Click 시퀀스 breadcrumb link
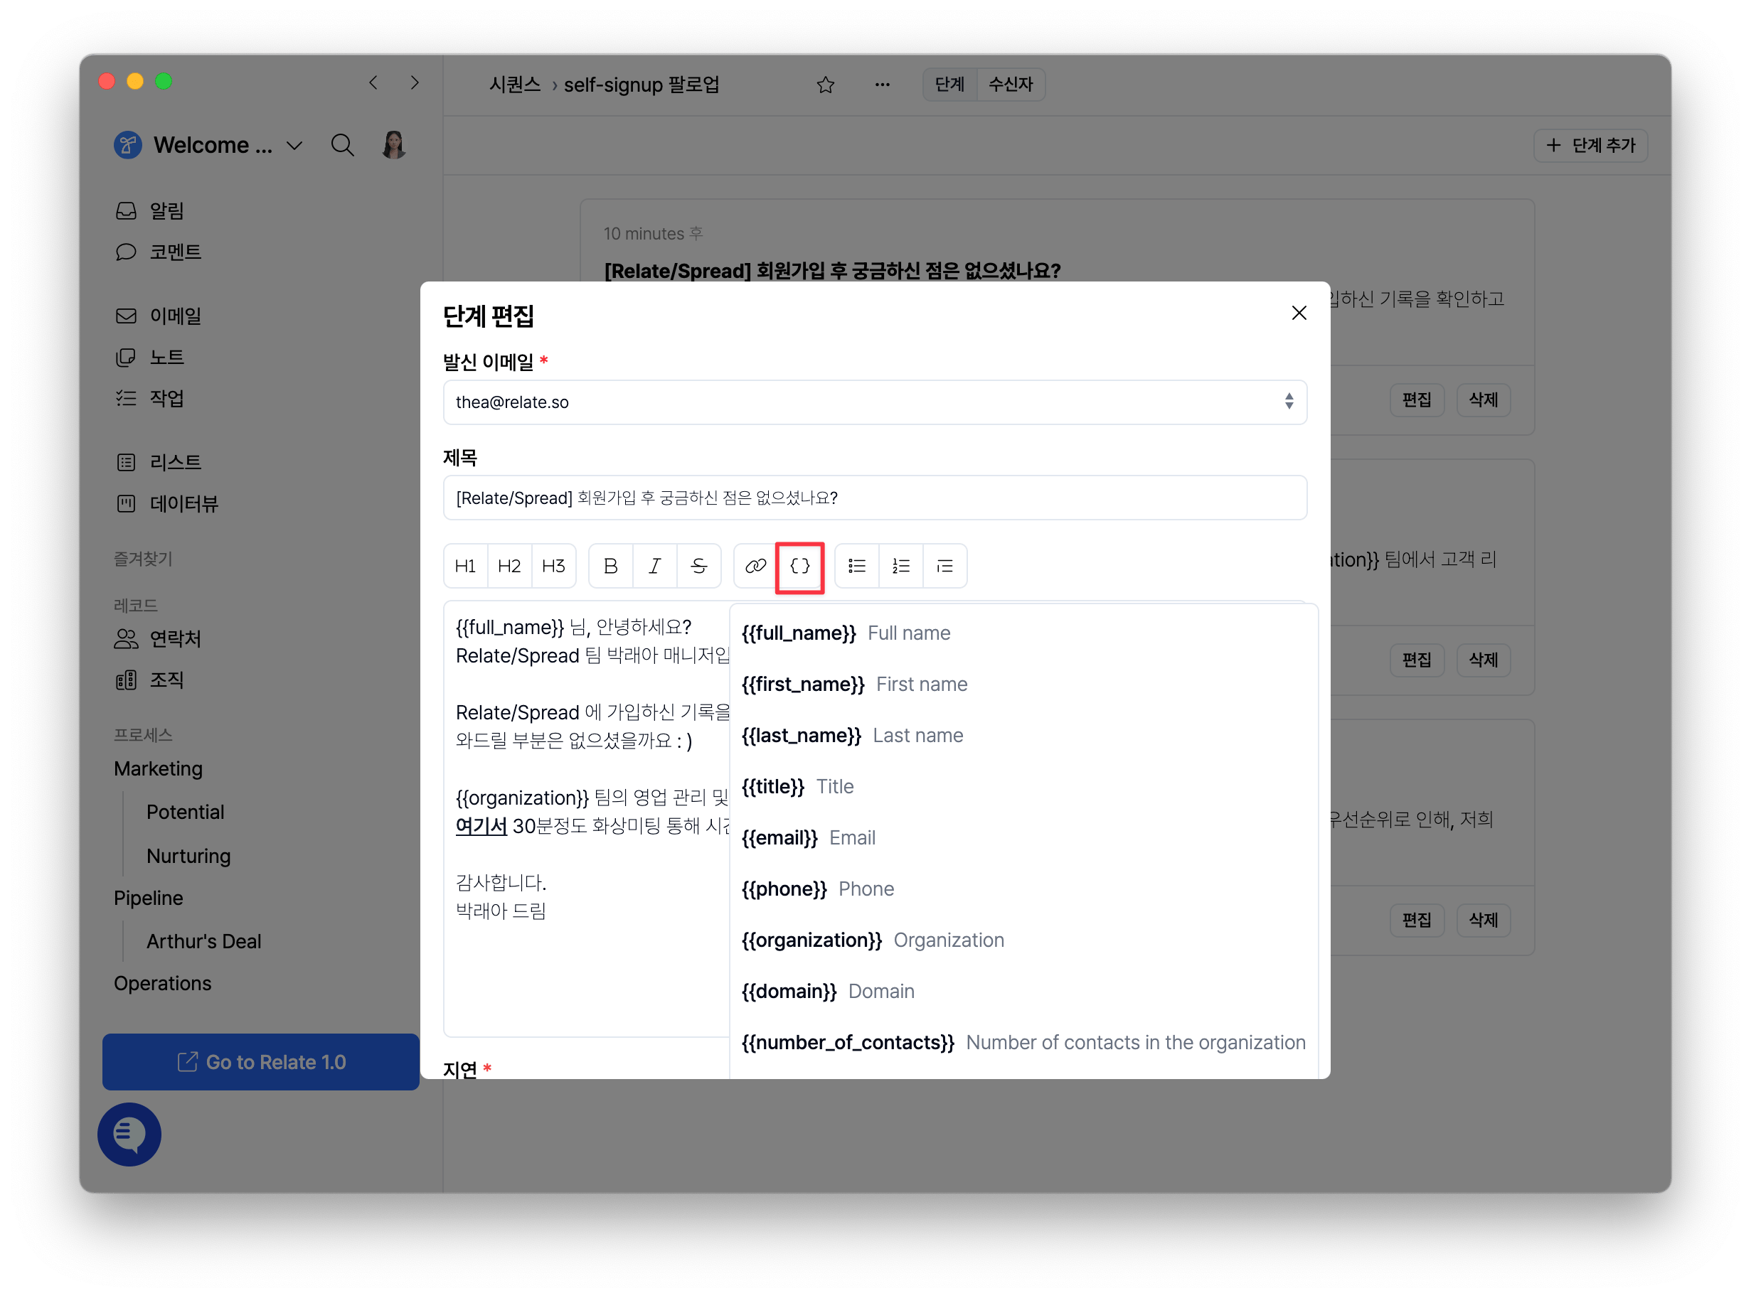Screen dimensions: 1751x1298 515,84
